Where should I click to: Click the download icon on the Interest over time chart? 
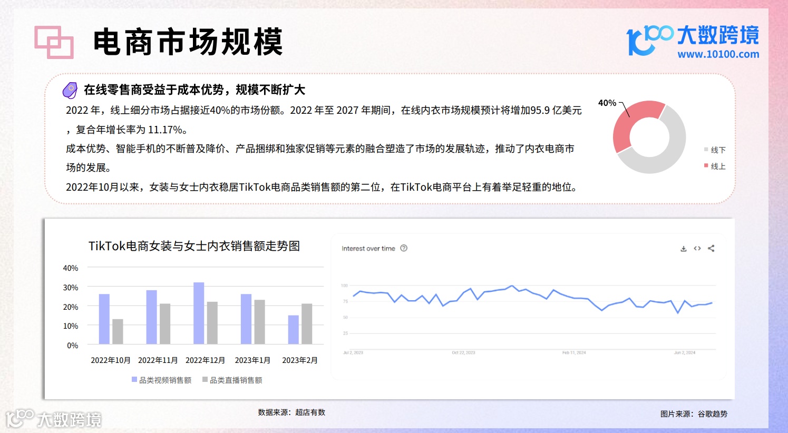coord(684,249)
